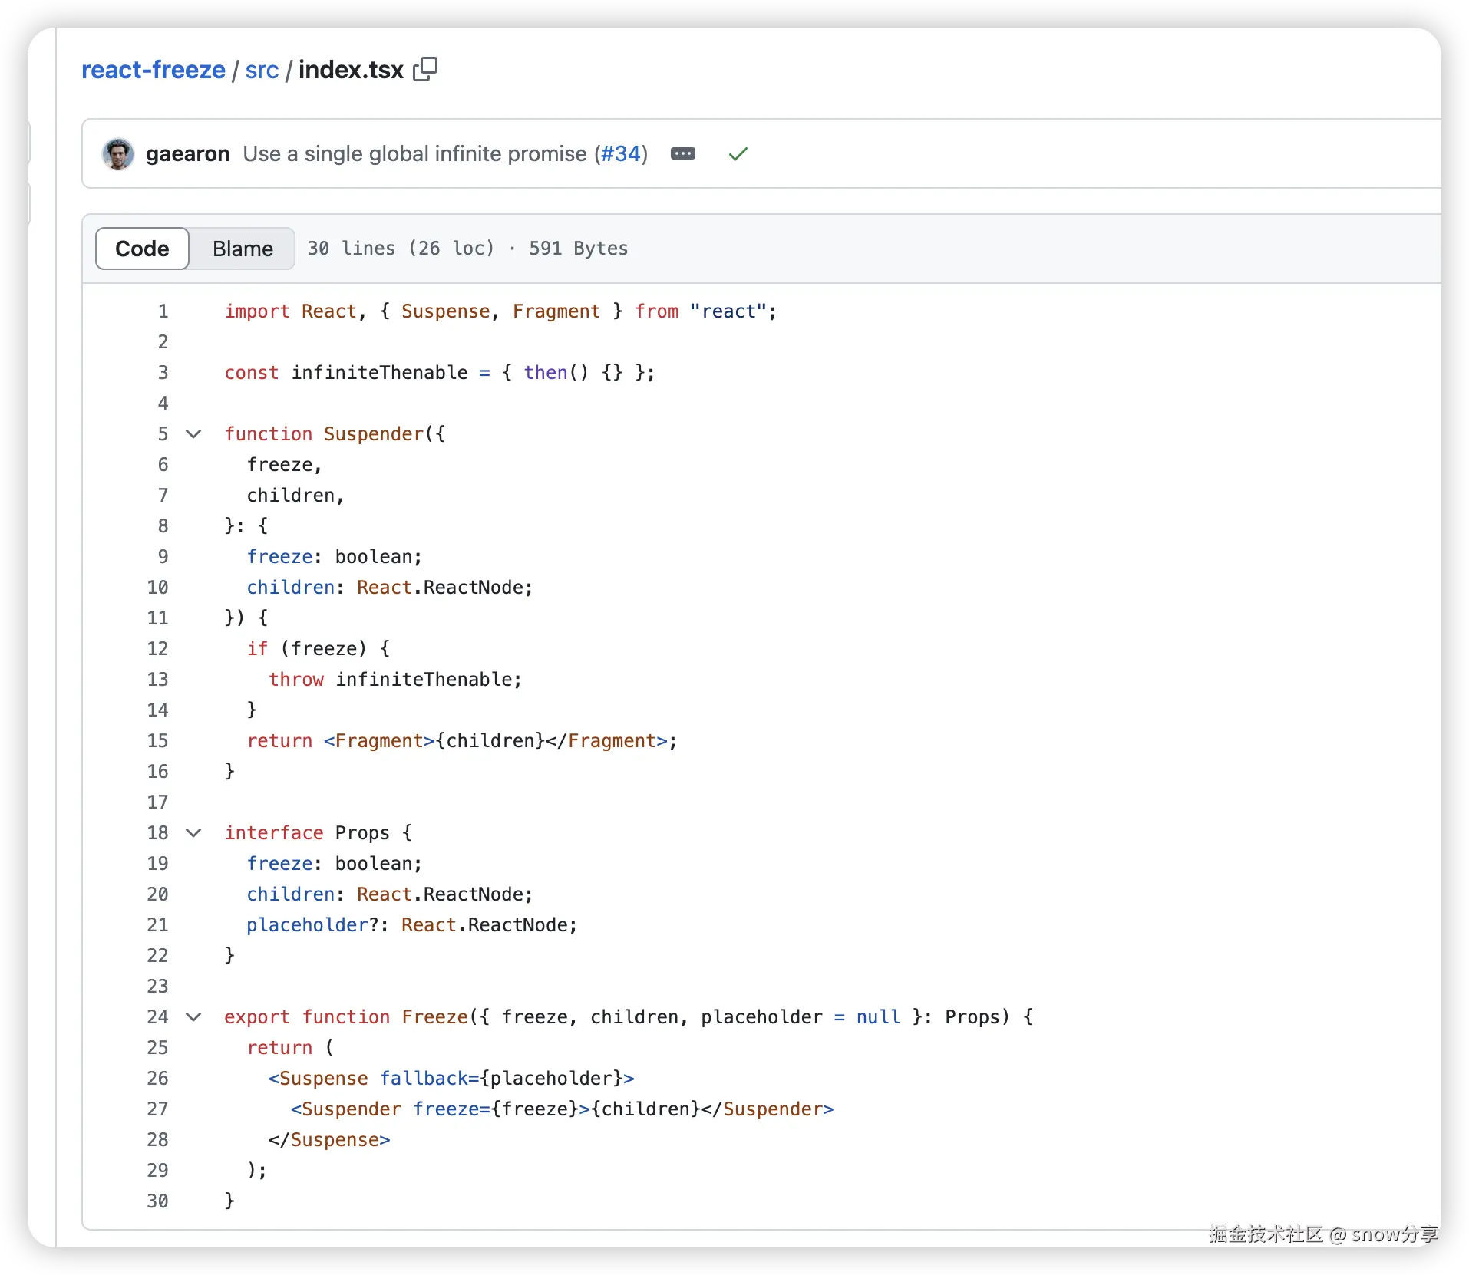Screen dimensions: 1469x1275
Task: Click the Suspense symbol on line 26
Action: [x=323, y=1079]
